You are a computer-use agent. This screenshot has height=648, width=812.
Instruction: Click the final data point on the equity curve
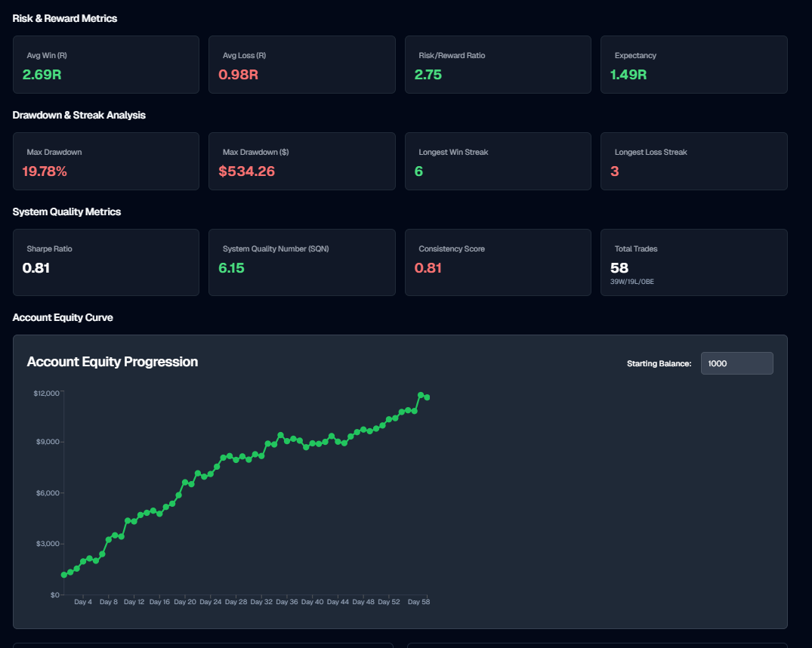click(x=427, y=396)
